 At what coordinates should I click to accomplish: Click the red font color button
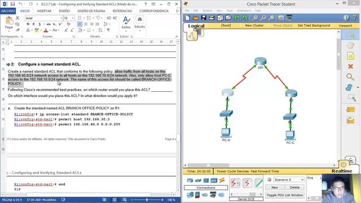click(46, 30)
